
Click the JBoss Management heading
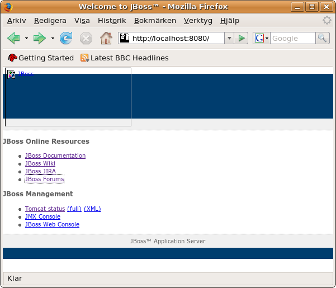pos(37,193)
